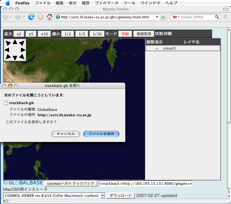231x204 pixels.
Task: Toggle the china01 layer display checkmark
Action: [x=157, y=48]
